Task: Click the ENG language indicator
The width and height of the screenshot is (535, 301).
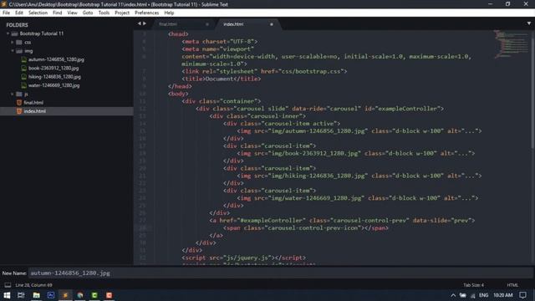Action: [x=483, y=295]
